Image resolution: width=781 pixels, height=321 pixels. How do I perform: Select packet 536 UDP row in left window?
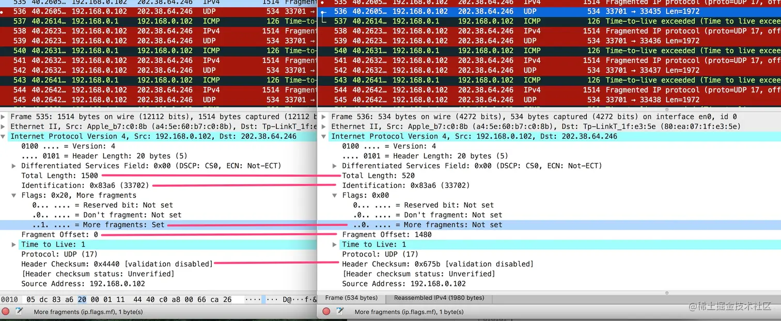click(158, 11)
